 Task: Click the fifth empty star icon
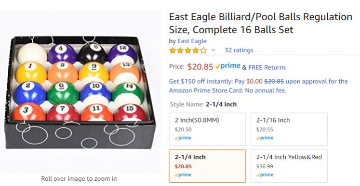[203, 50]
